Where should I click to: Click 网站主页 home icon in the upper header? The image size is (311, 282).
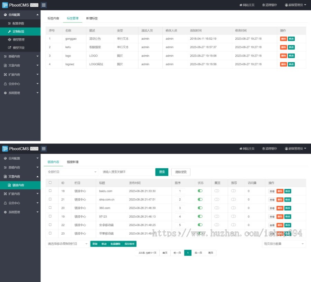click(247, 5)
